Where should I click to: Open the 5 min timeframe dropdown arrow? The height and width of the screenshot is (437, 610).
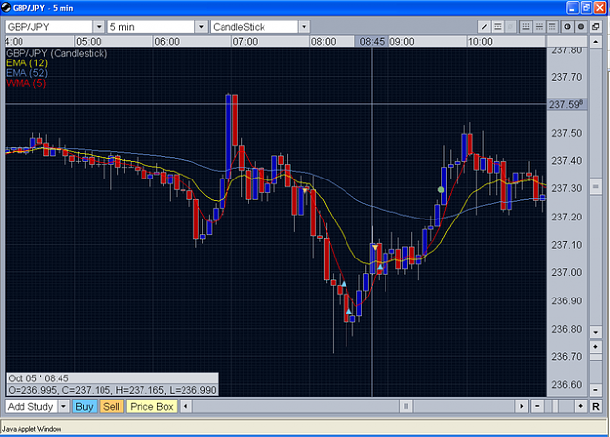[201, 27]
